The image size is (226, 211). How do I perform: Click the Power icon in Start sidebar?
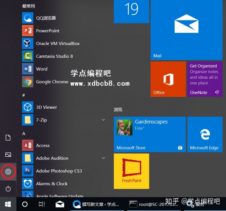coord(8,189)
